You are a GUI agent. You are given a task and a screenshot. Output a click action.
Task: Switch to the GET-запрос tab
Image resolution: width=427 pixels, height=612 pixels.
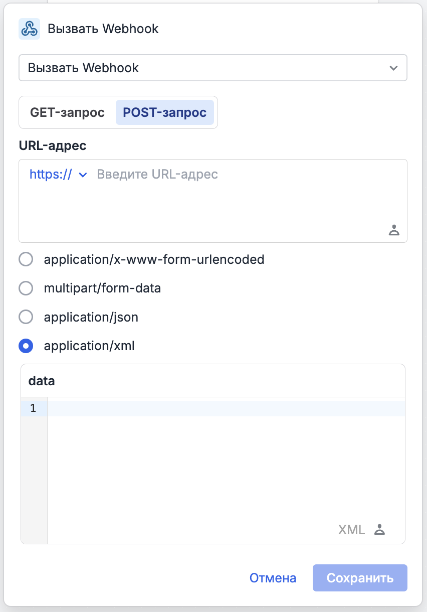67,112
